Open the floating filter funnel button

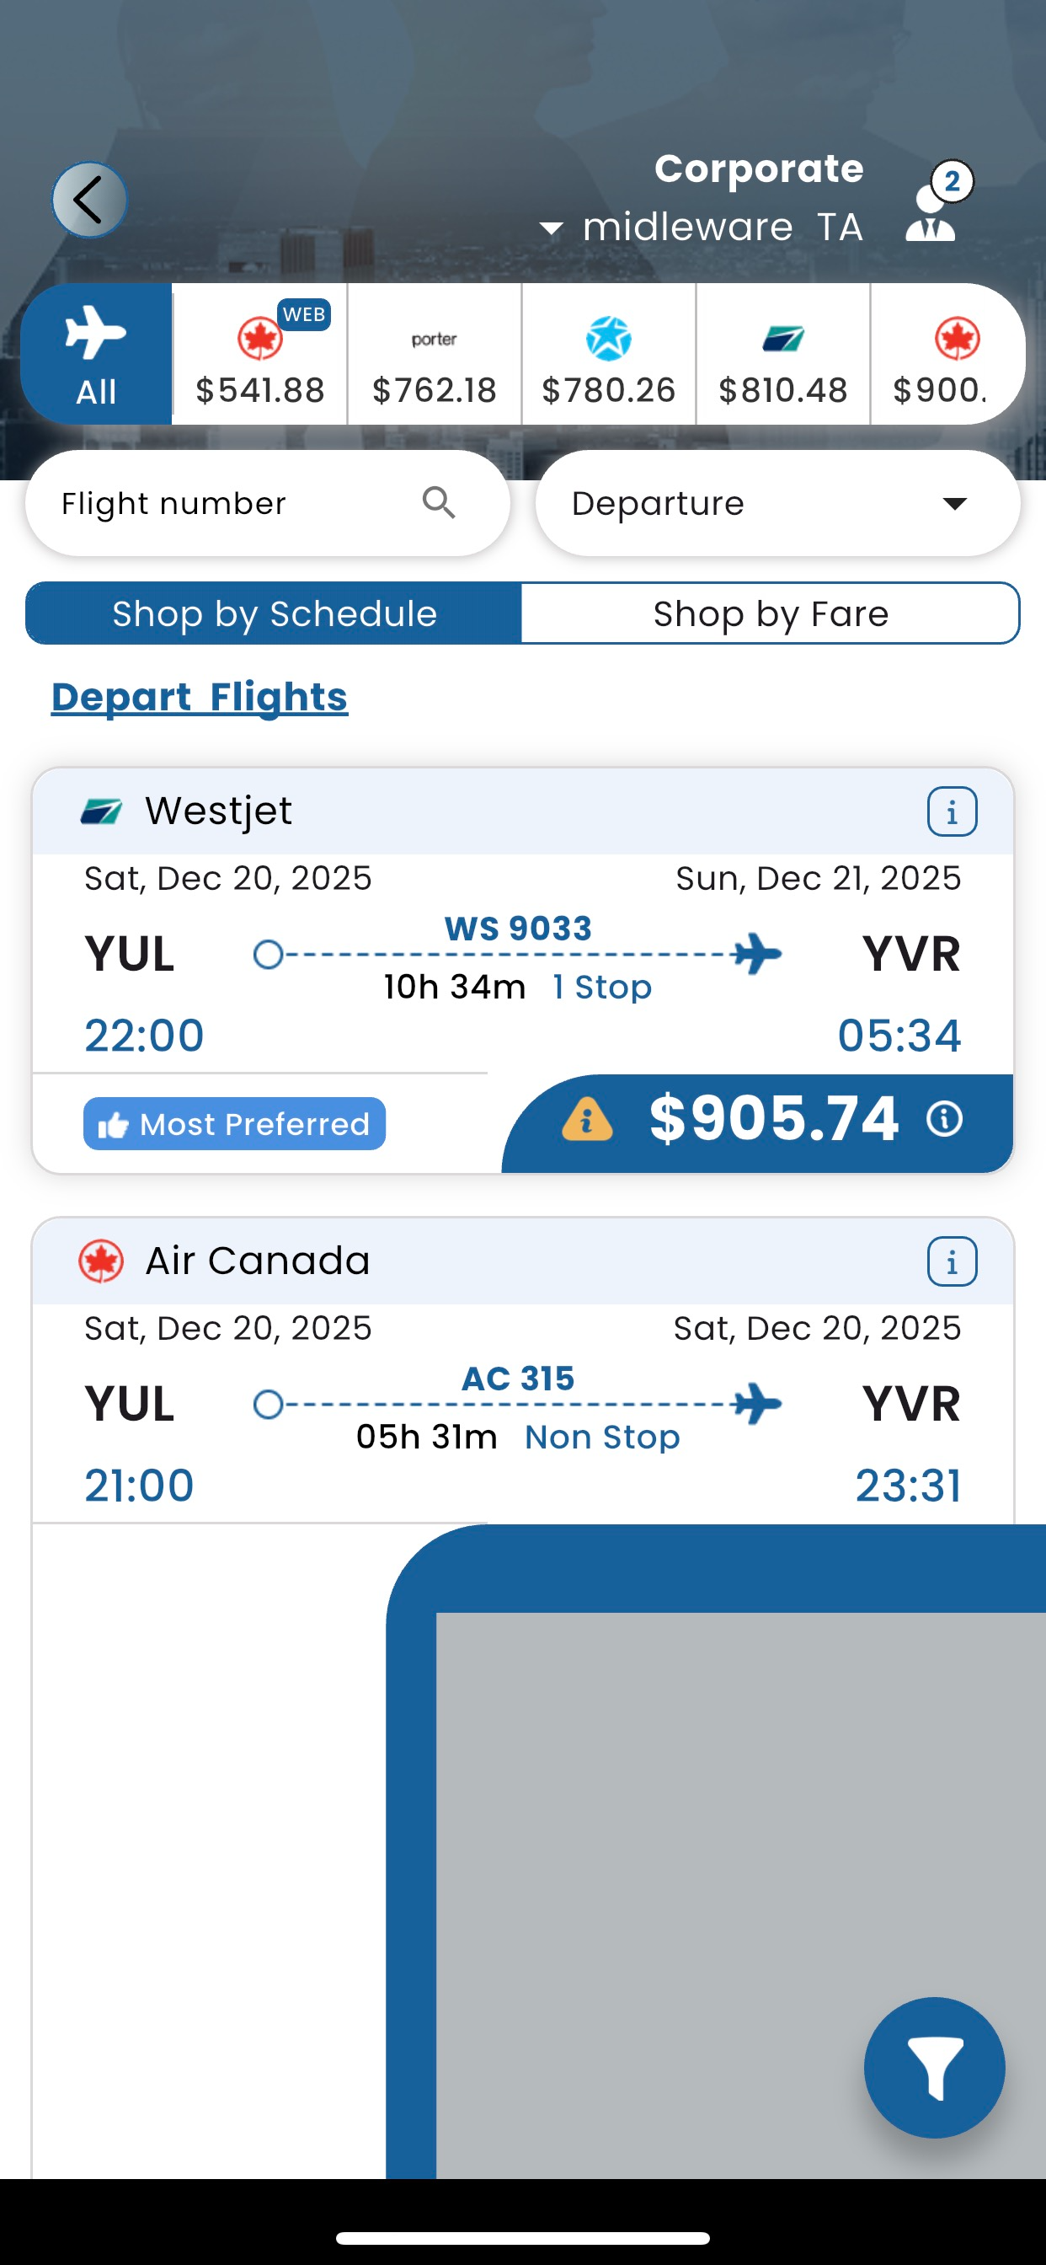(x=933, y=2066)
